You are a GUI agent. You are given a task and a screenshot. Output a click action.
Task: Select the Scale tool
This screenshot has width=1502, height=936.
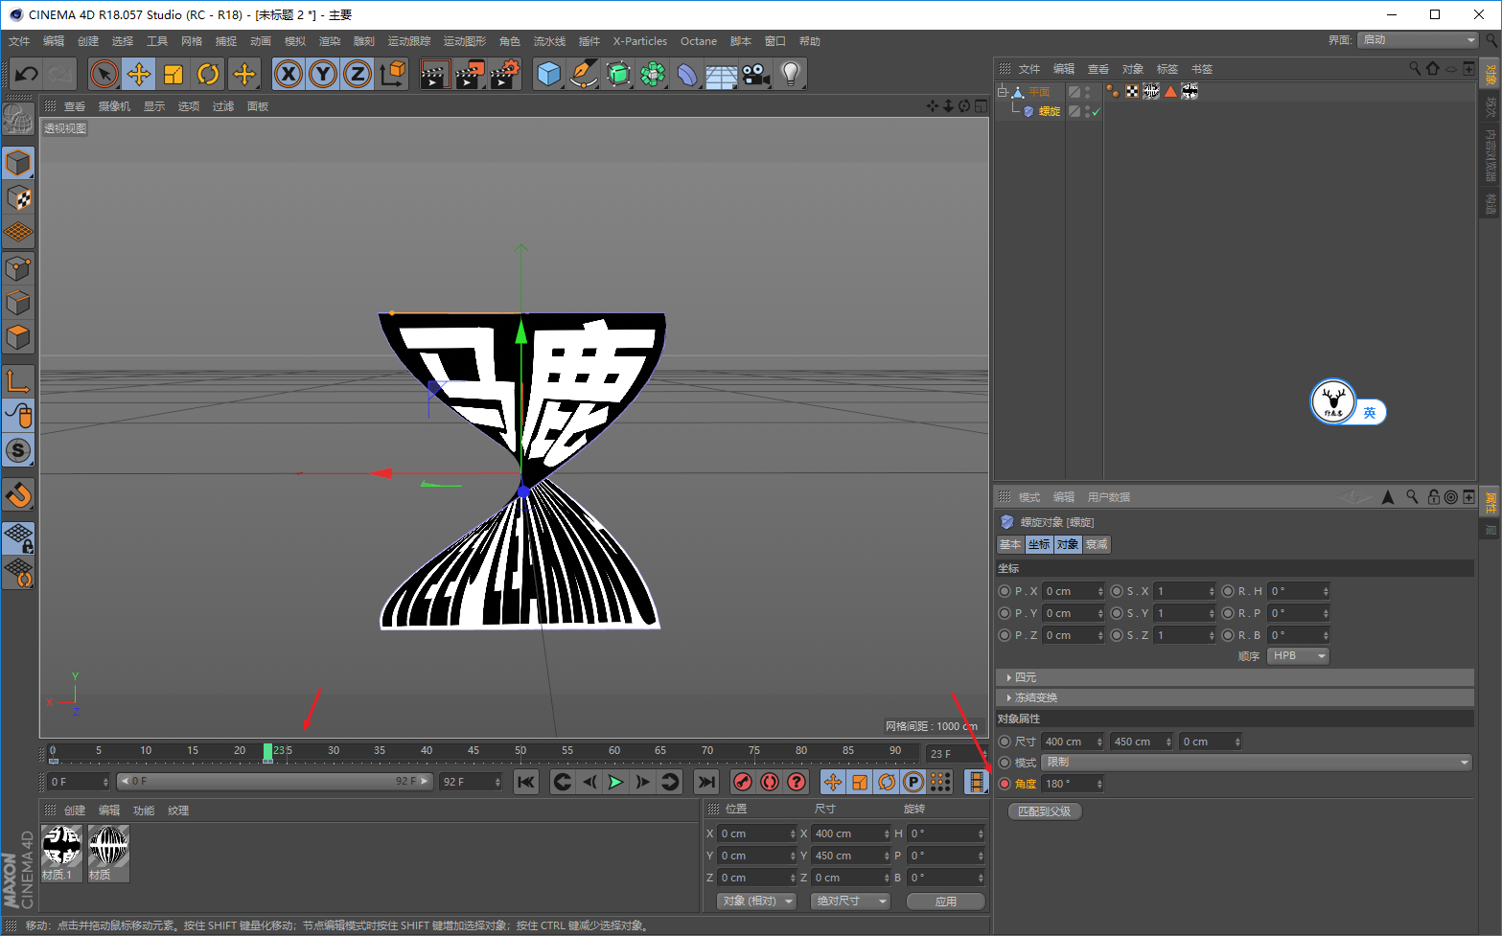[173, 74]
